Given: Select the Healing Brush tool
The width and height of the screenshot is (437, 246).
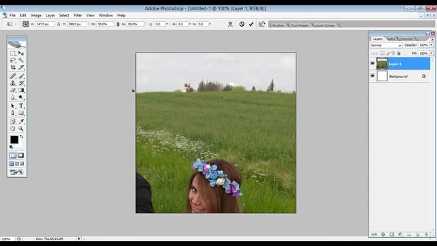Looking at the screenshot, I should (x=13, y=76).
